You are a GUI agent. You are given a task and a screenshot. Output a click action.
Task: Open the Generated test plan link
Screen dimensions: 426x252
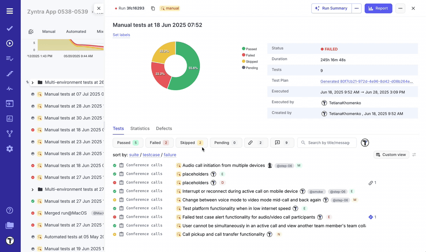tap(367, 82)
